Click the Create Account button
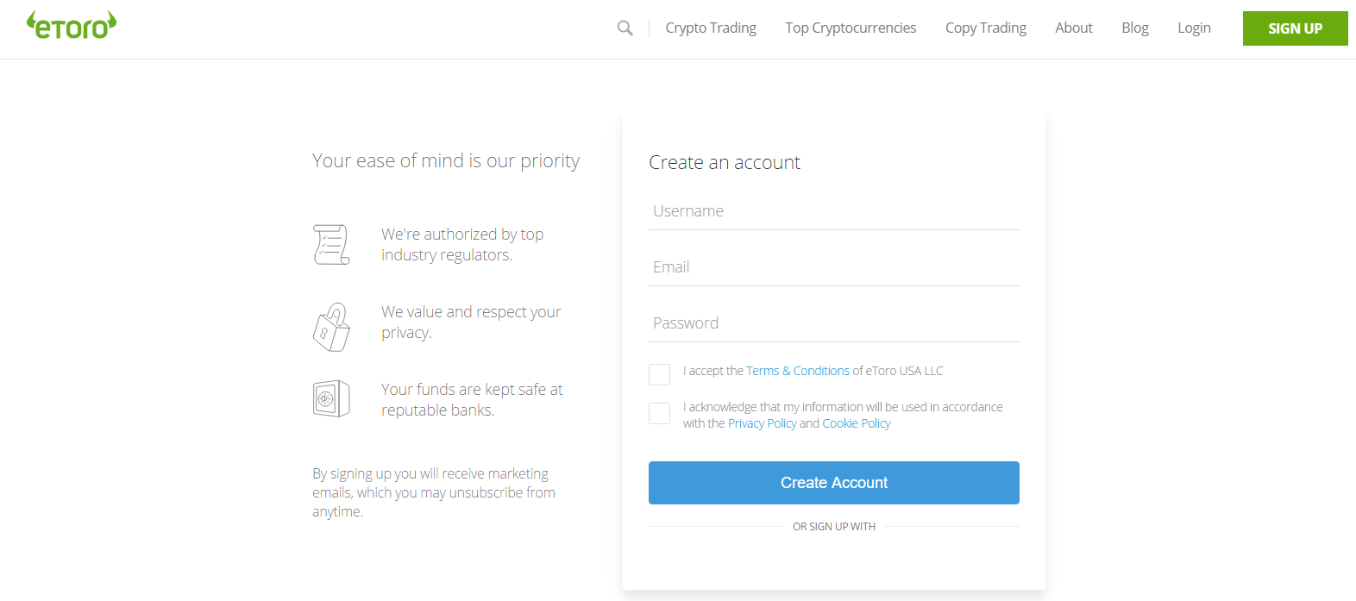Image resolution: width=1356 pixels, height=601 pixels. 833,483
